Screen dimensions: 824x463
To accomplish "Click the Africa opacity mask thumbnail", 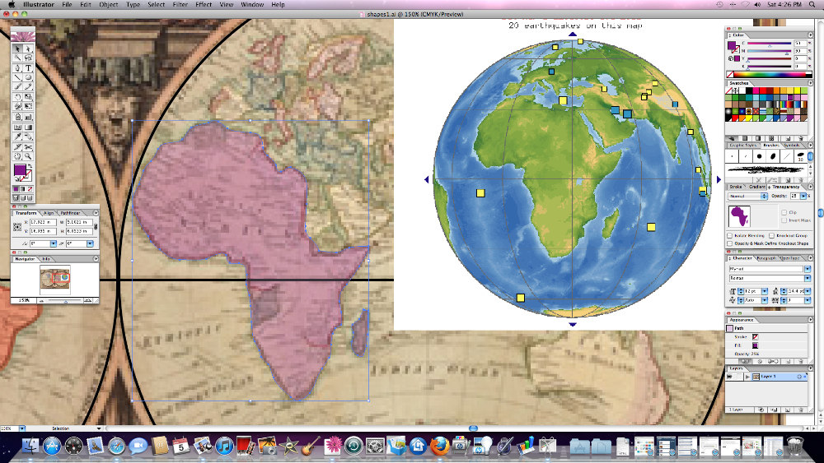I will click(x=739, y=216).
